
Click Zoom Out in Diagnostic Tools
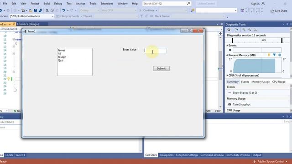(250, 30)
